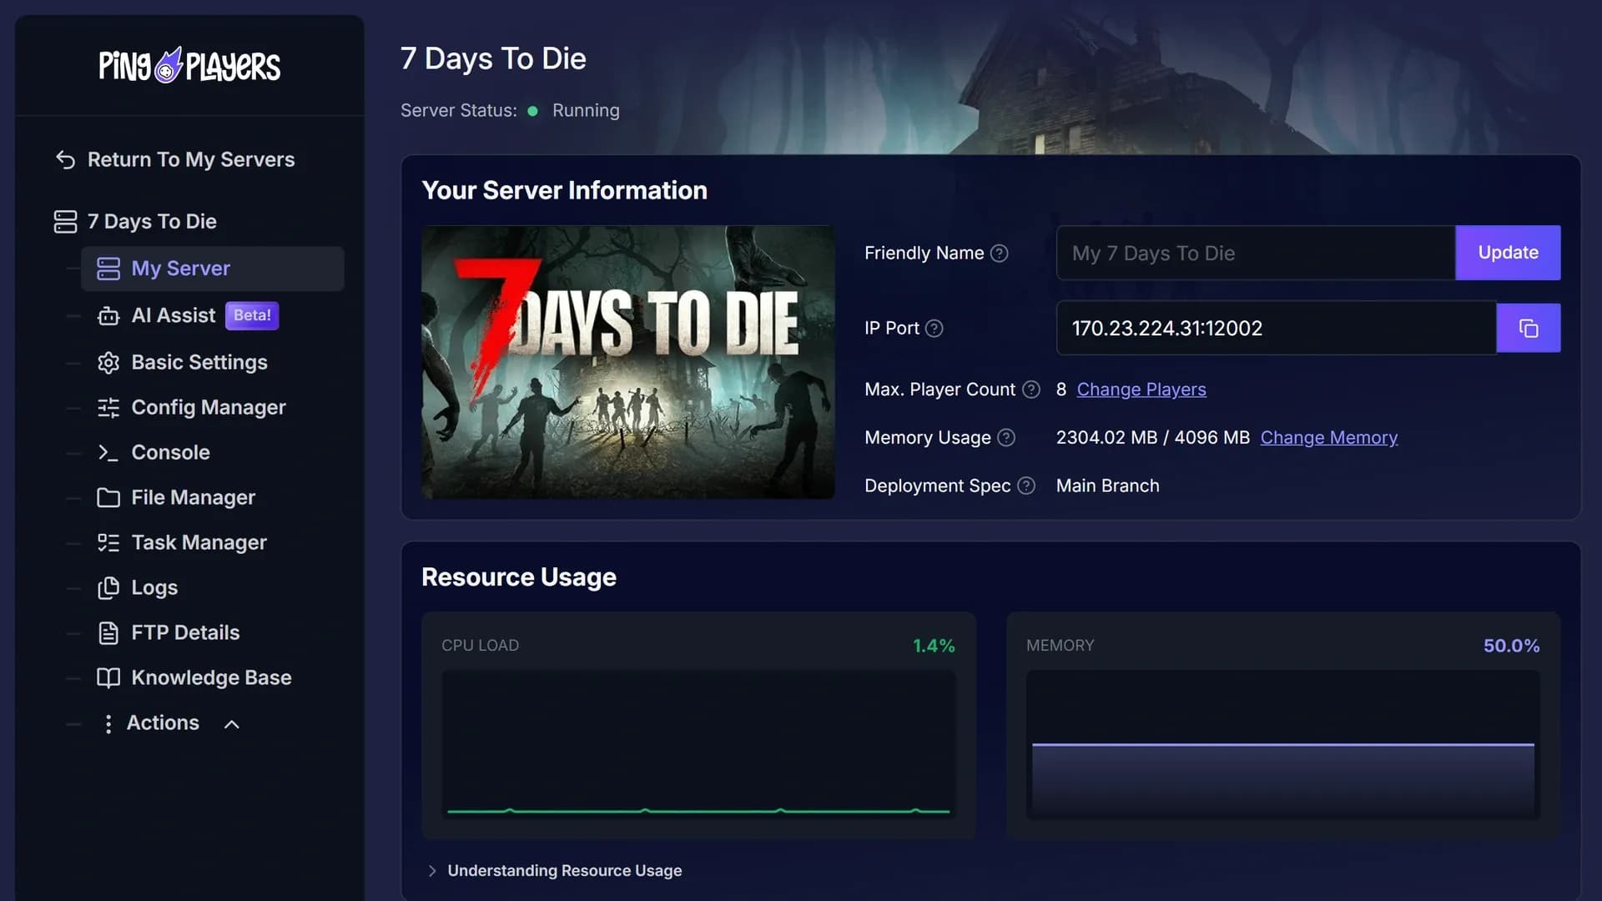Screen dimensions: 1602x901
Task: Click the Update button
Action: point(1508,253)
